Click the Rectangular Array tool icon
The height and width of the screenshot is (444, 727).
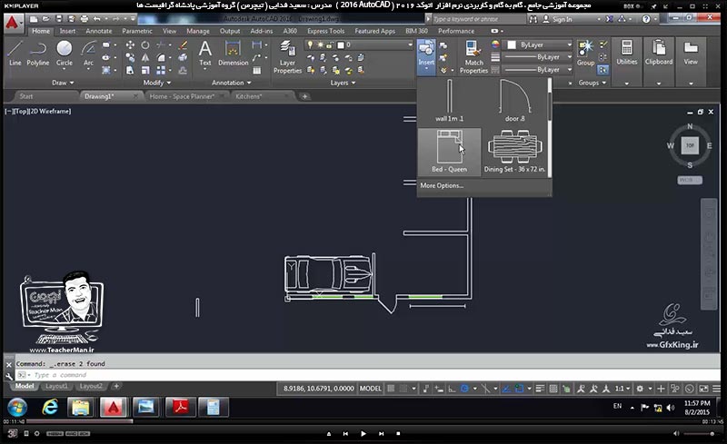coord(161,70)
